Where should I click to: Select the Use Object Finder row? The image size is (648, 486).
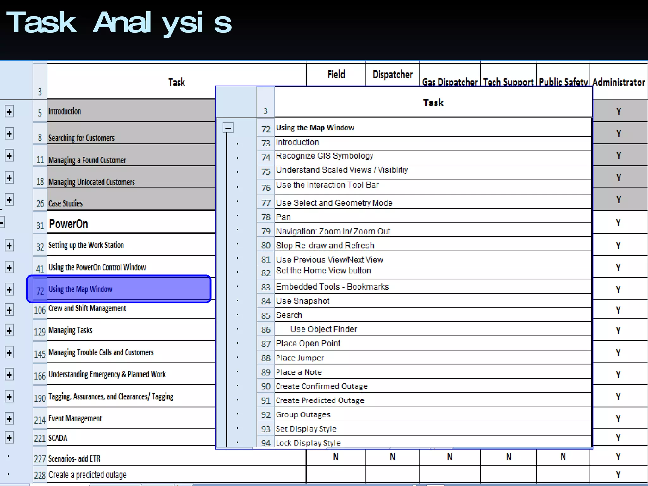433,329
